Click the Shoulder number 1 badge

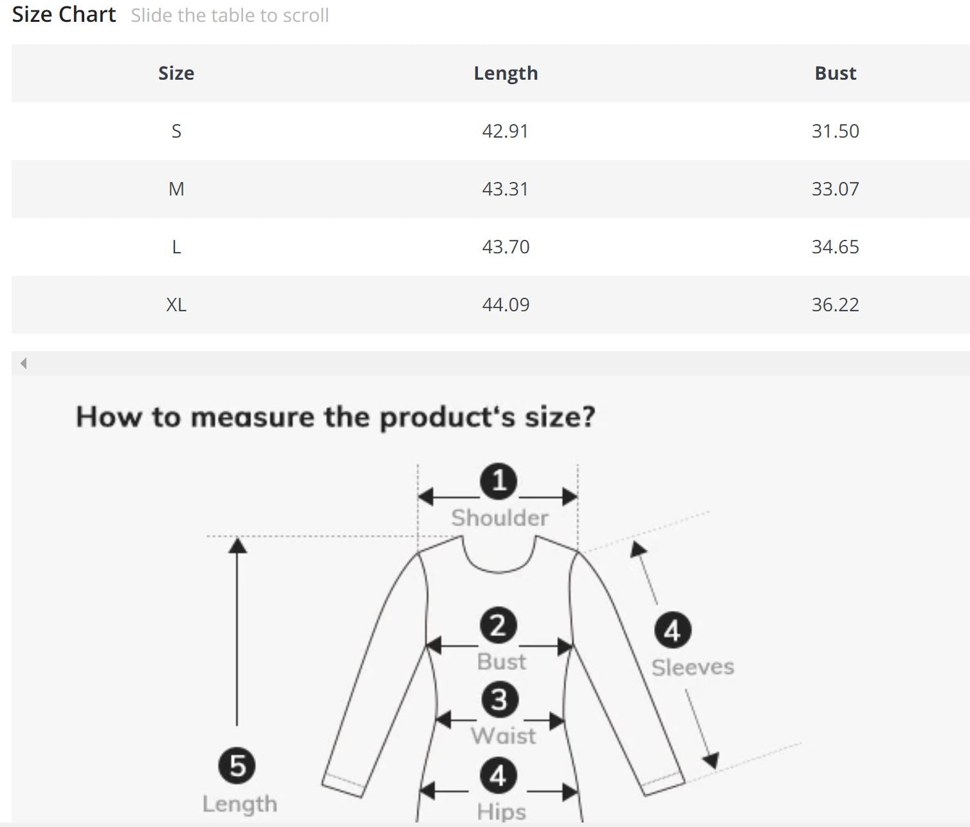pyautogui.click(x=499, y=481)
